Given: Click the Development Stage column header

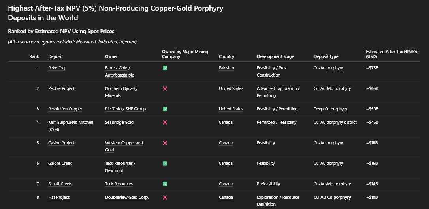Looking at the screenshot, I should [x=275, y=56].
